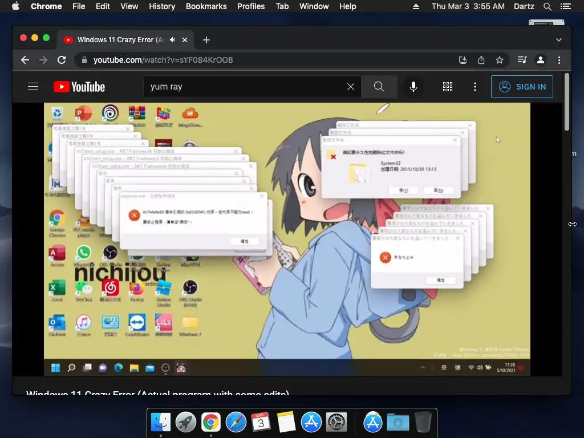The height and width of the screenshot is (438, 584).
Task: Go back in Chrome
Action: click(25, 60)
